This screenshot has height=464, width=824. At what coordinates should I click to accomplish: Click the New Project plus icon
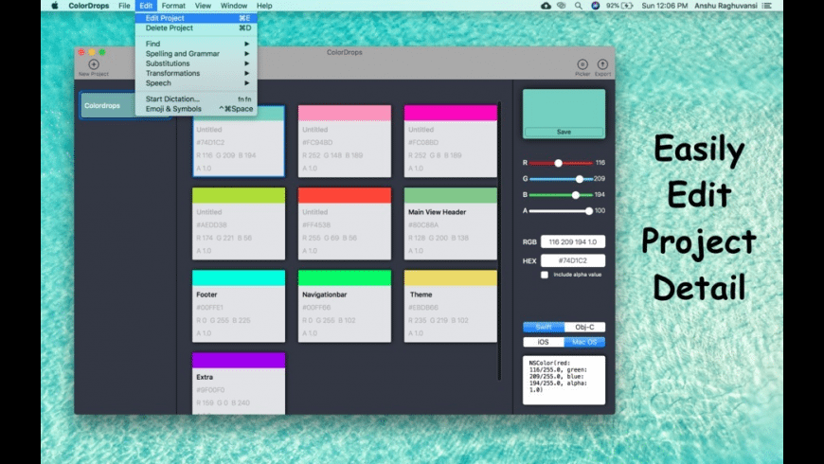[94, 64]
